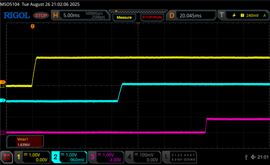This screenshot has width=270, height=165.
Task: Click the rising edge trigger icon
Action: pos(234,16)
